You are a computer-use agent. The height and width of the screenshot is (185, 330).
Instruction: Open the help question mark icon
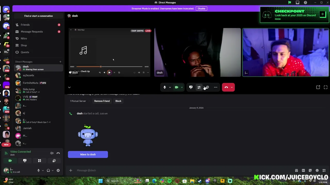click(x=306, y=3)
